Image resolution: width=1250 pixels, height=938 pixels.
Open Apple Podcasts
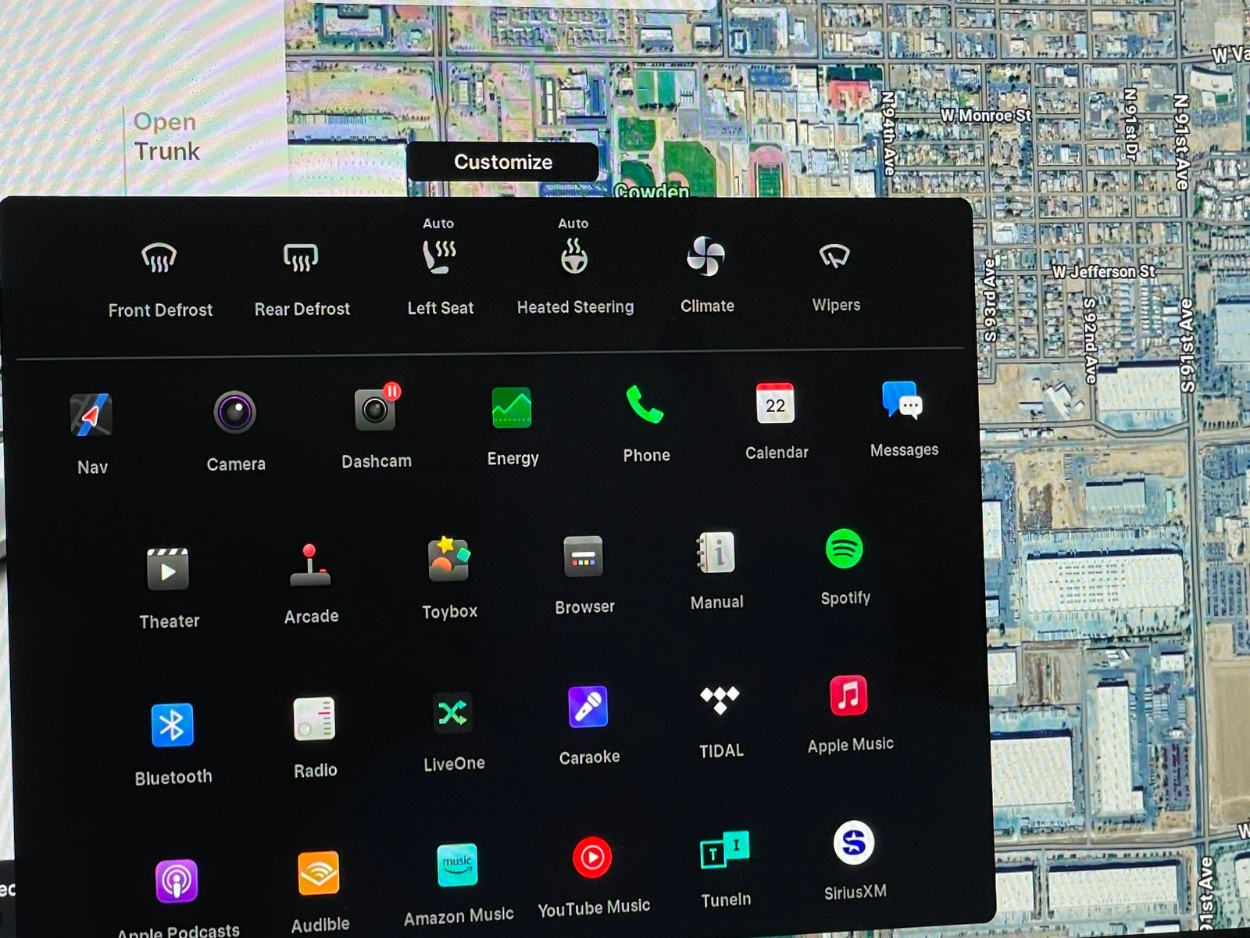pos(177,881)
